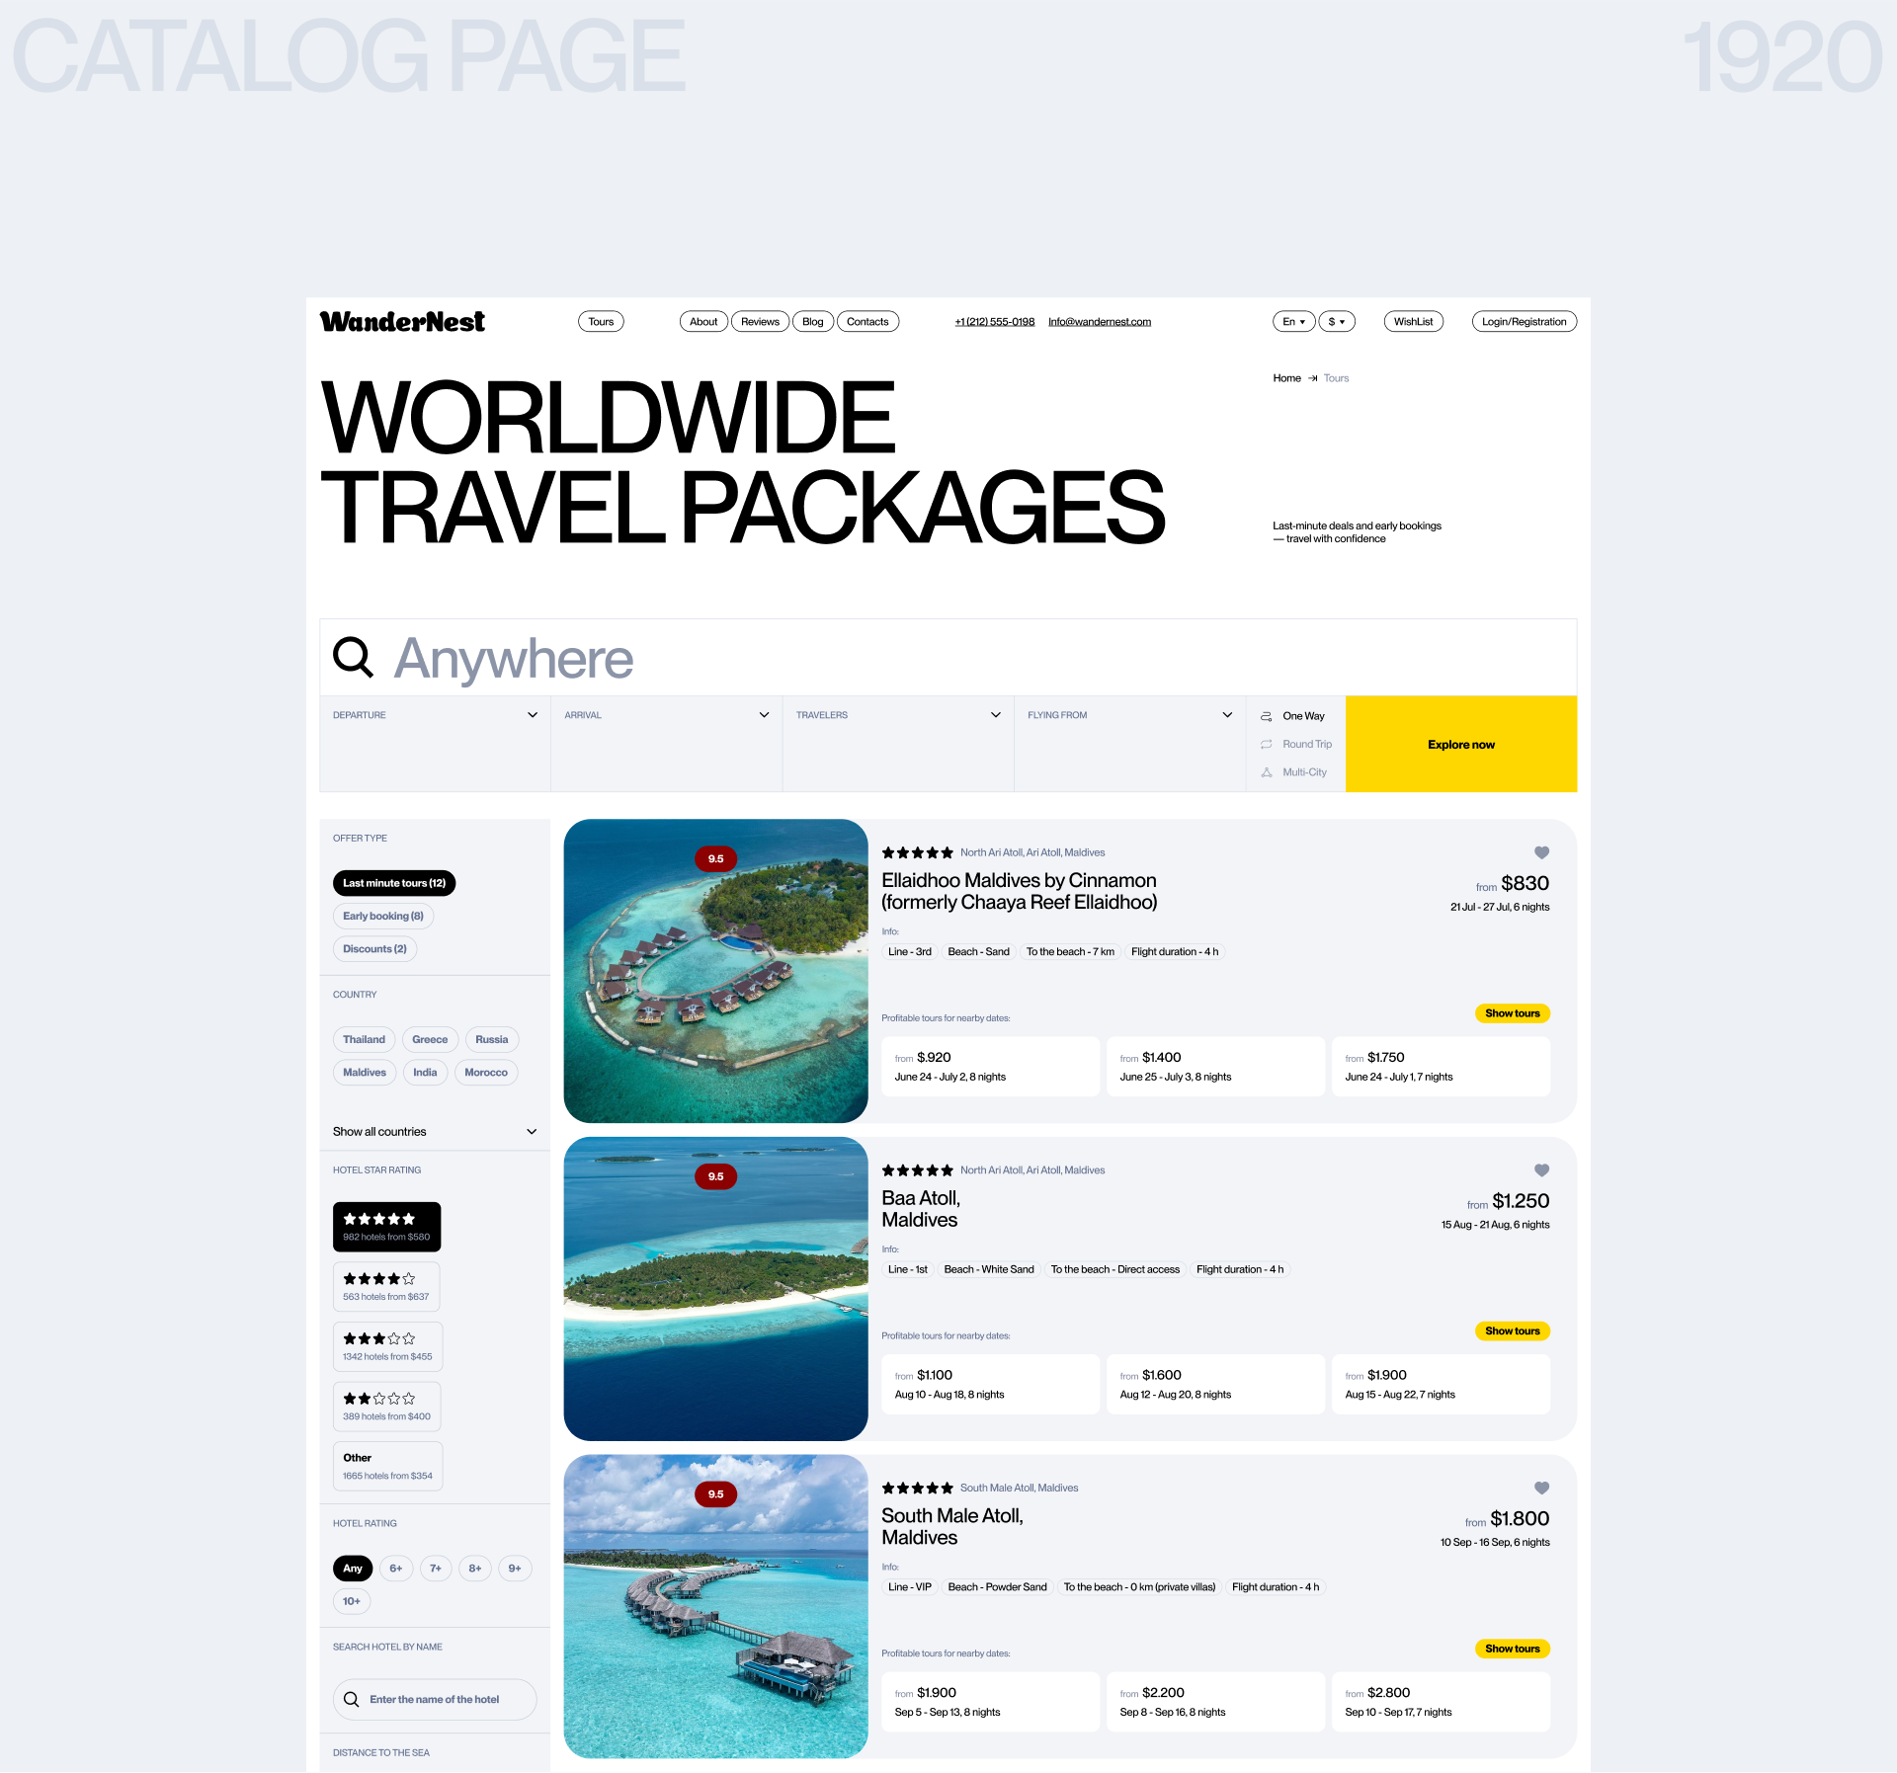Screen dimensions: 1897x1773
Task: Click the info@wandernest.com email link
Action: tap(1099, 322)
